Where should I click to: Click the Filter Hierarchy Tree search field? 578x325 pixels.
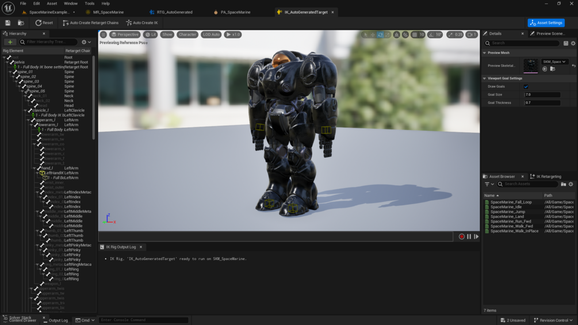click(49, 42)
